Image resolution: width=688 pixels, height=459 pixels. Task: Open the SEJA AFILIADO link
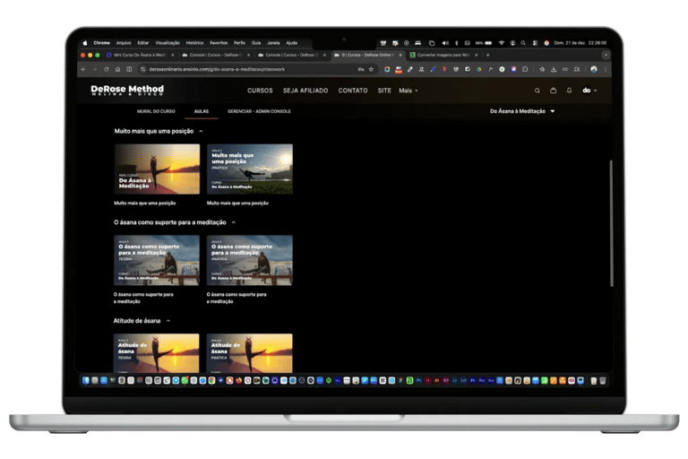coord(305,91)
